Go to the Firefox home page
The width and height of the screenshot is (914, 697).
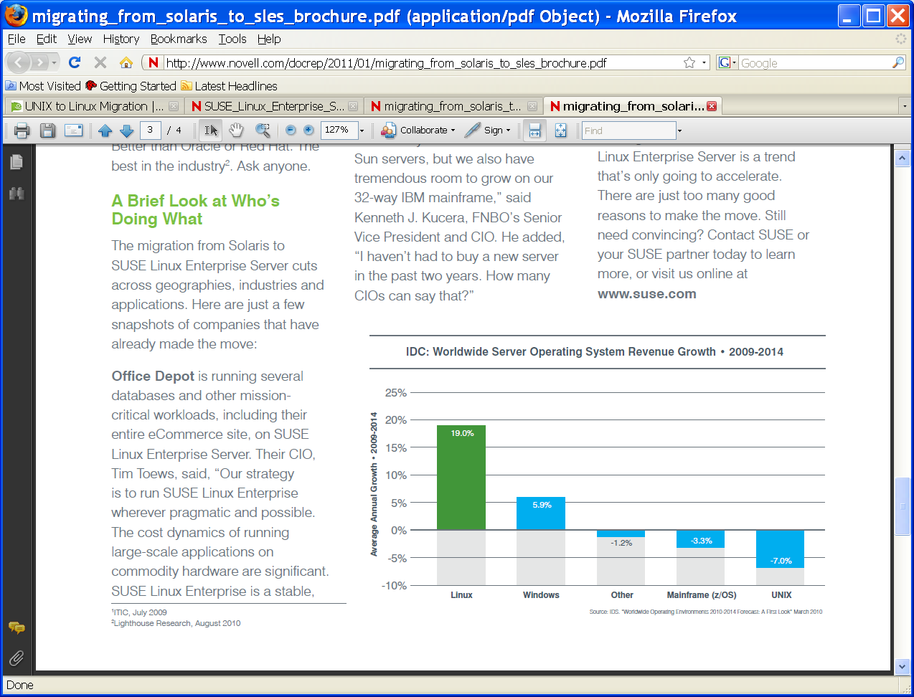coord(126,62)
